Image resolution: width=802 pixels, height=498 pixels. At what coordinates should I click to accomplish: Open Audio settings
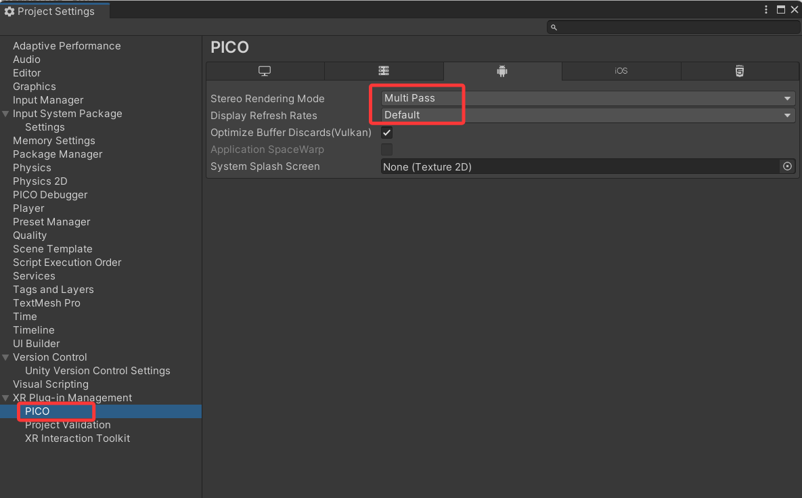tap(26, 60)
